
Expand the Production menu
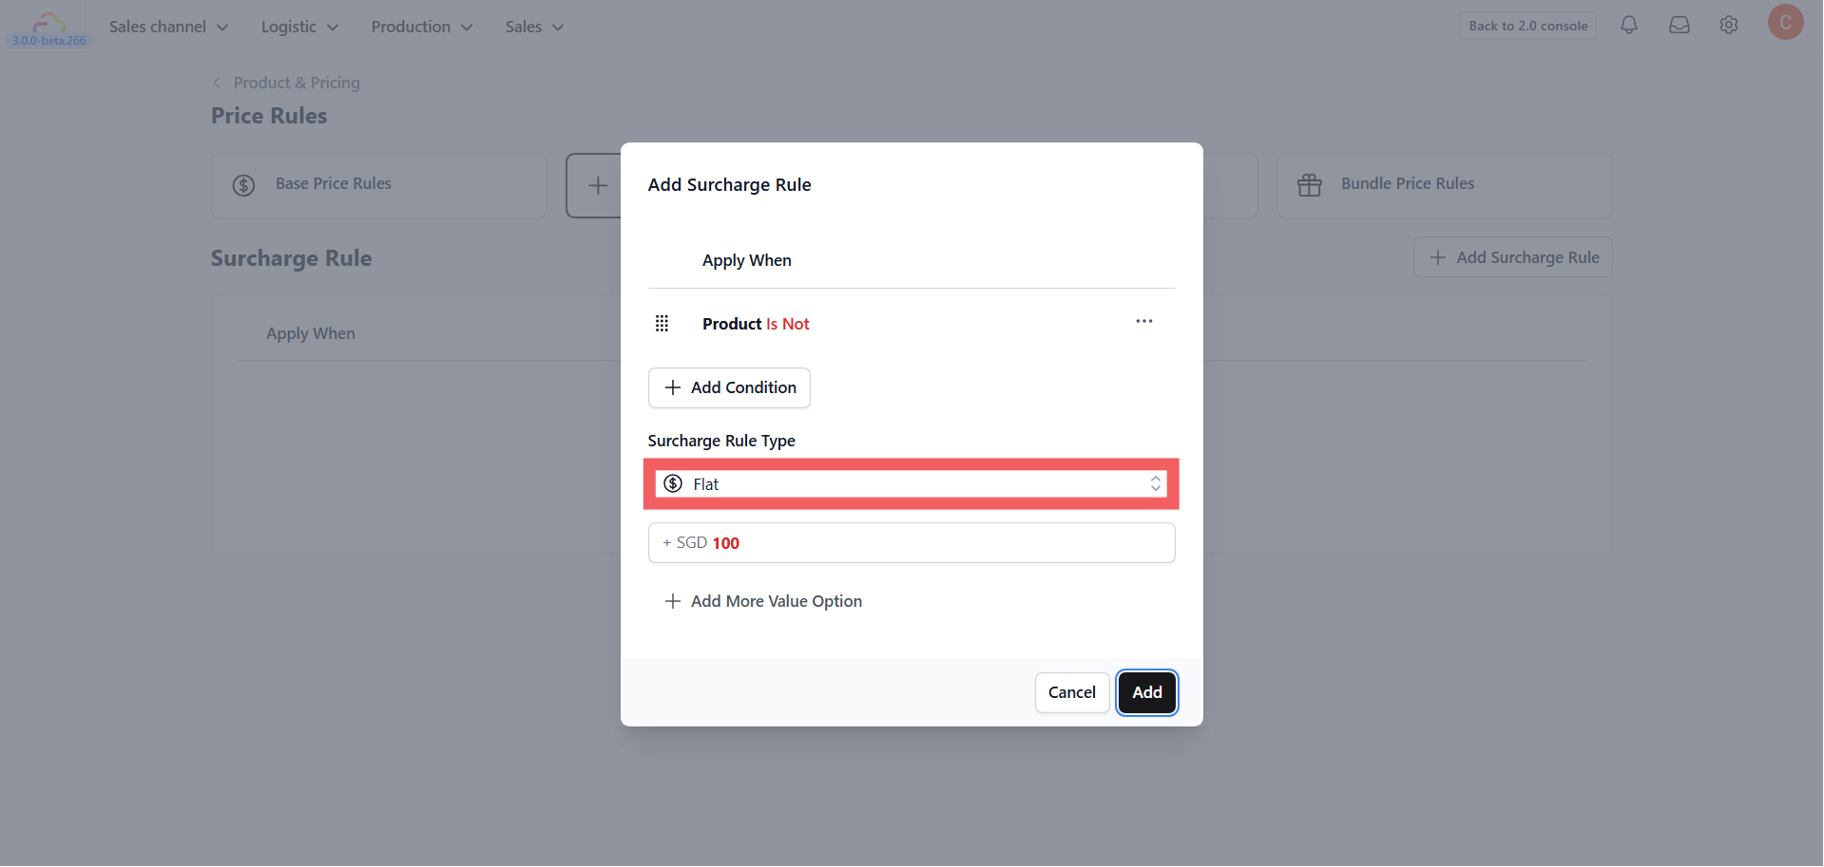point(422,27)
